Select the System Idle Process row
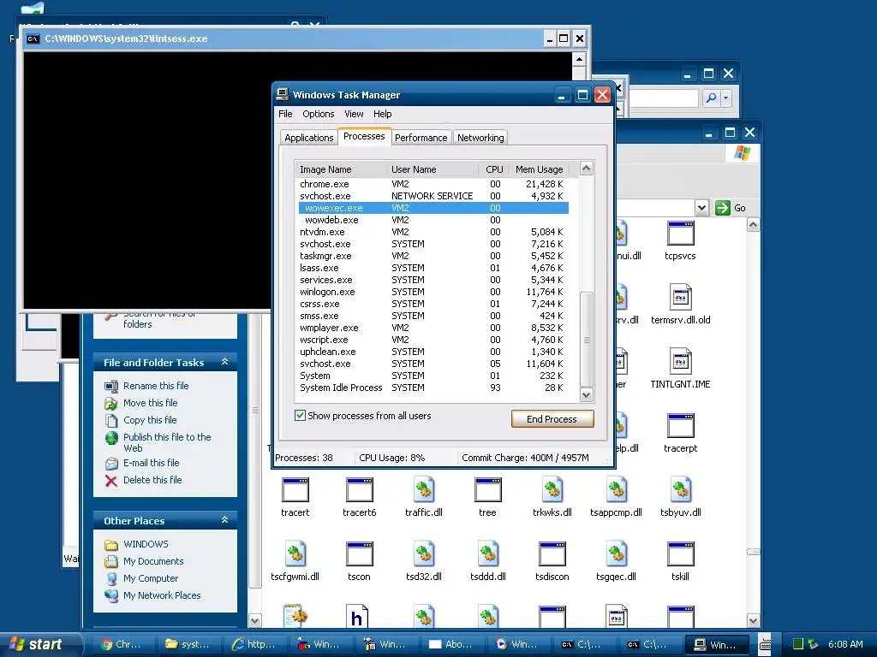This screenshot has height=657, width=877. pos(433,388)
